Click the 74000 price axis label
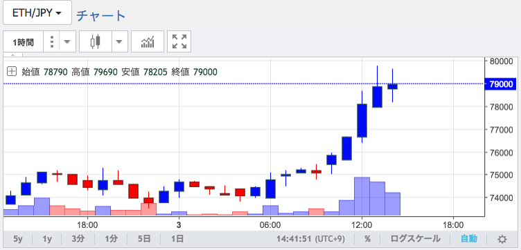This screenshot has height=250, width=521. point(502,198)
